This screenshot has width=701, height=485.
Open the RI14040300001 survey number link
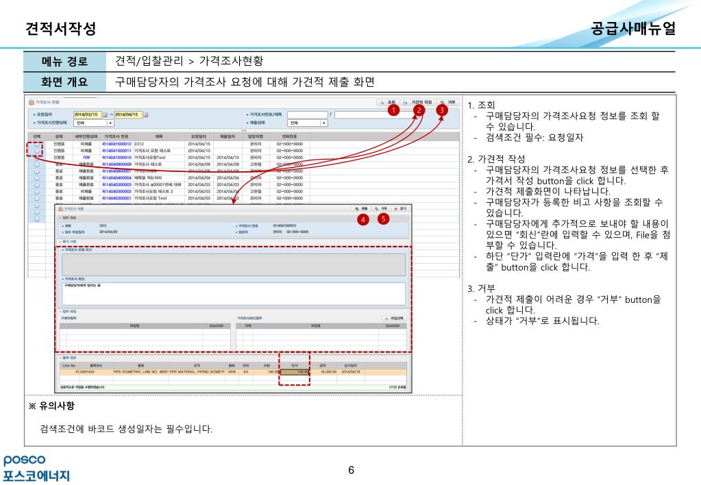(116, 198)
